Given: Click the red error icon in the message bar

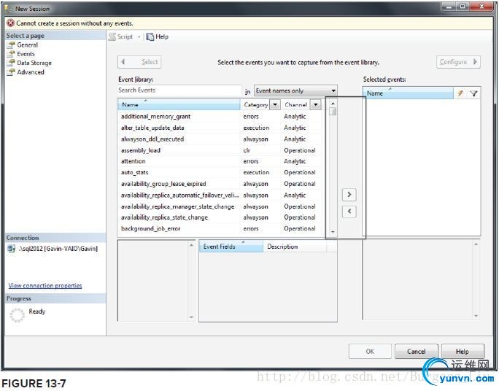Looking at the screenshot, I should tap(10, 23).
